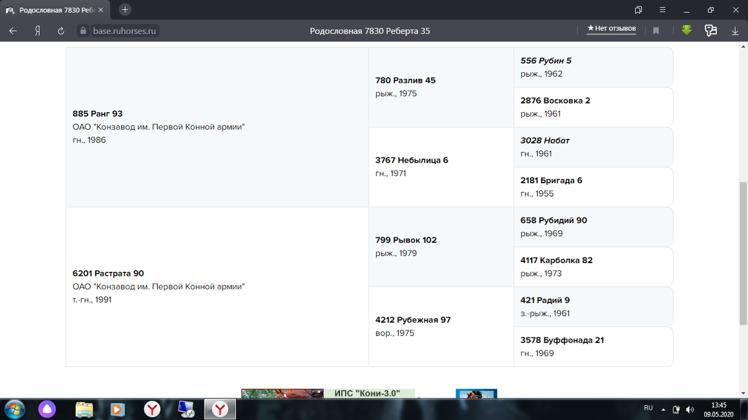Open pedigree link for 885 Ранг 93

[x=98, y=114]
